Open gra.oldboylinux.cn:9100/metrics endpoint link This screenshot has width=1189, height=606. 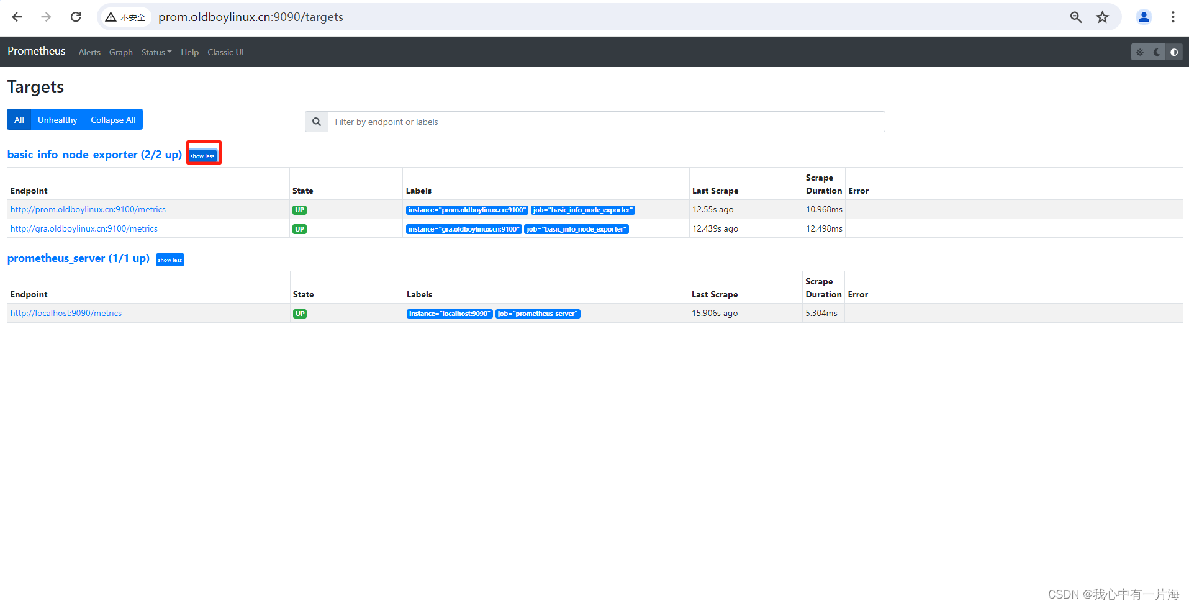coord(84,229)
